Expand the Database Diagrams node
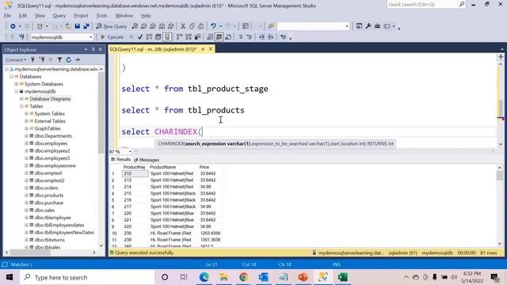Screen dimensions: 507x285 coord(21,99)
